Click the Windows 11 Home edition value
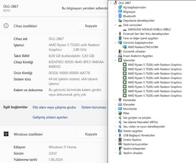This screenshot has width=196, height=163. [62, 147]
